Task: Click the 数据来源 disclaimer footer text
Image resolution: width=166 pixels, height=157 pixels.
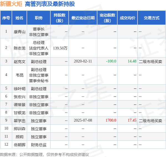Action: [x=45, y=155]
